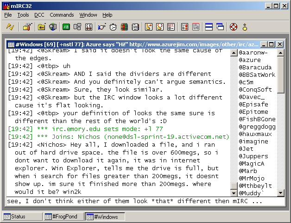Screen dimensions: 291x223
Task: Select @MrMojo in the nickname list
Action: (x=252, y=178)
